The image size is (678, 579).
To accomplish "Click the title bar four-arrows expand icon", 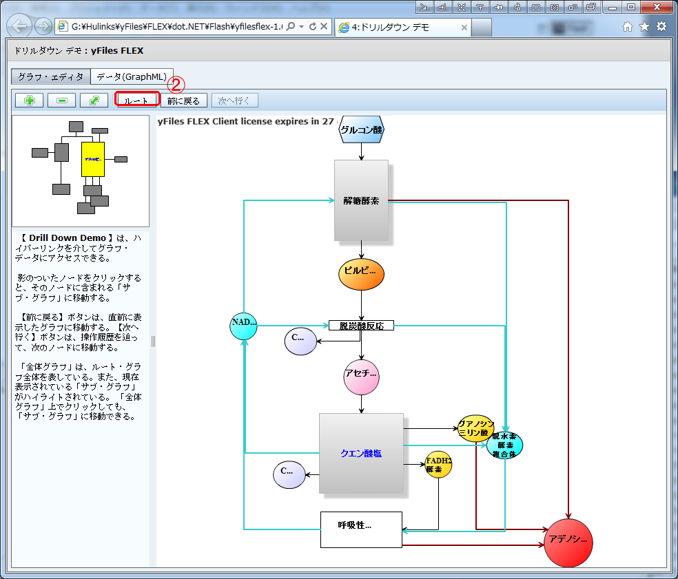I will 462,7.
